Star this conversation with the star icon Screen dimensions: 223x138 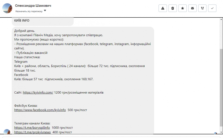pos(182,8)
